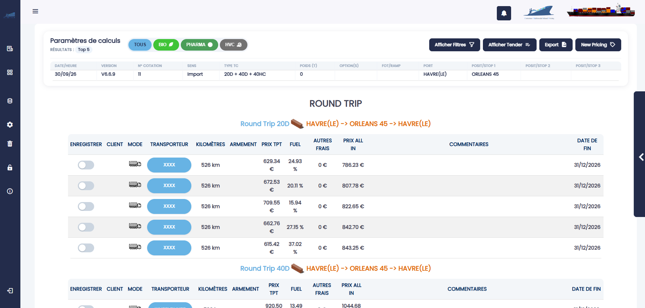Viewport: 645px width, 308px height.
Task: Expand the collapsed right side panel arrow
Action: point(641,157)
